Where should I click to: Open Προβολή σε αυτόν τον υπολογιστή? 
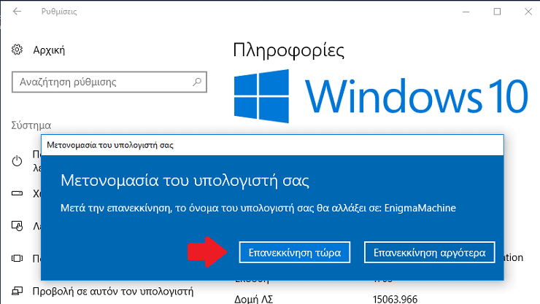(x=113, y=292)
